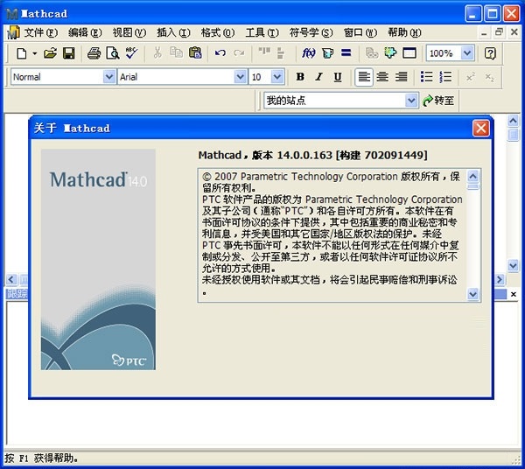Open the 工具(T) menu

tap(262, 32)
